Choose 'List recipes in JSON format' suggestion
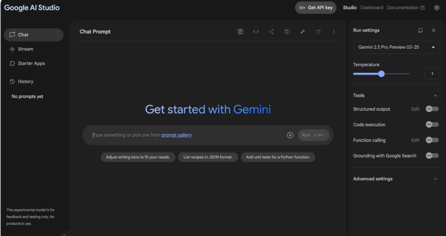446x236 pixels. point(208,157)
